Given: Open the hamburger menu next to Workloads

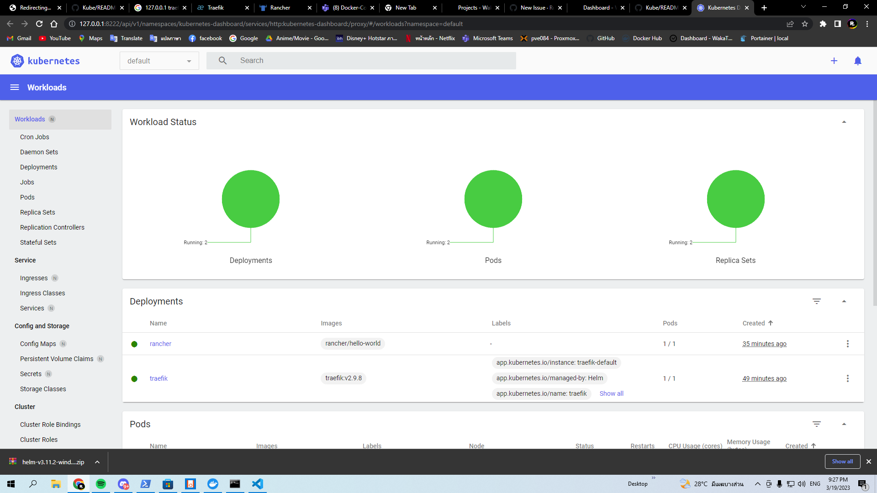Looking at the screenshot, I should [15, 87].
